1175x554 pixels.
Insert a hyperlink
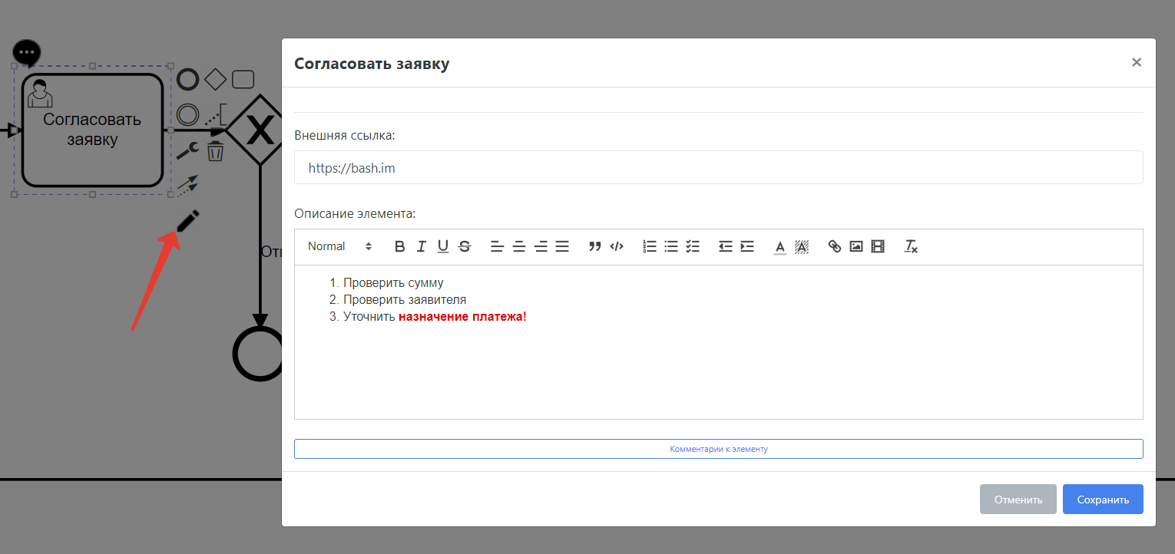tap(835, 246)
